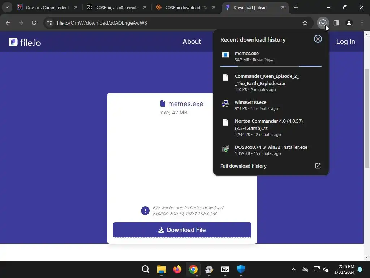Image resolution: width=370 pixels, height=278 pixels.
Task: View site information icon in address bar
Action: pyautogui.click(x=50, y=23)
